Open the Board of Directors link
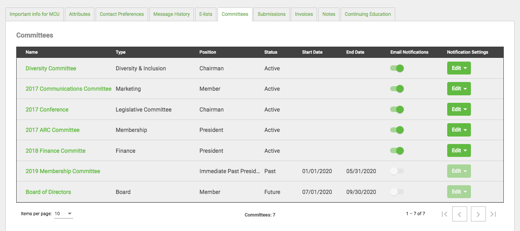 click(x=48, y=192)
